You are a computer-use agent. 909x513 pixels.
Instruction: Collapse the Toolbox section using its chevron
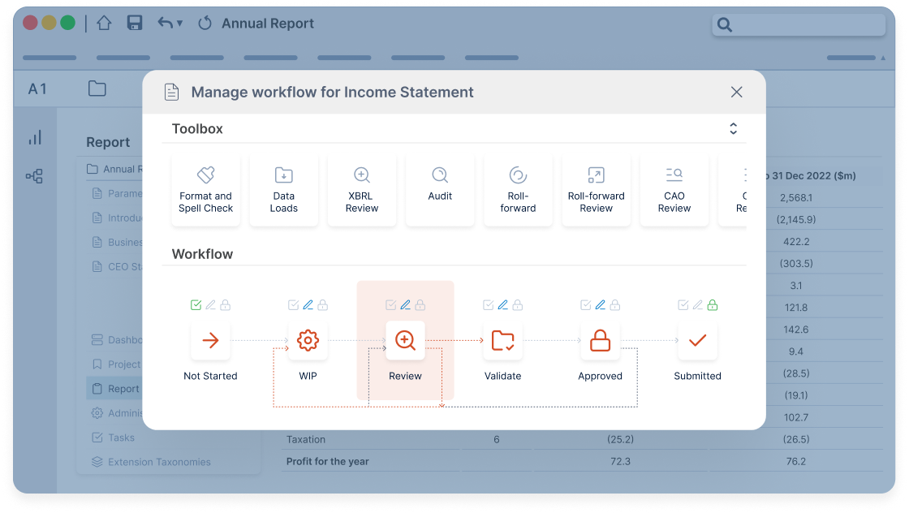(733, 128)
